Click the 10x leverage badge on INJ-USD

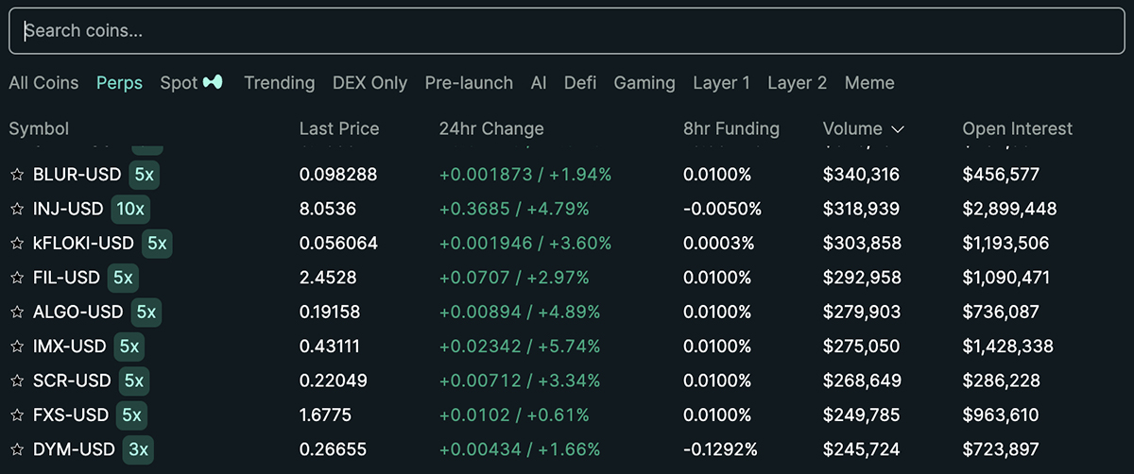coord(130,209)
